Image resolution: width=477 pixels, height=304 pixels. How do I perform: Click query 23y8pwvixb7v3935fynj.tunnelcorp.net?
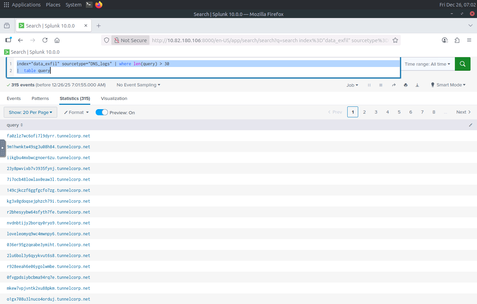[48, 169]
